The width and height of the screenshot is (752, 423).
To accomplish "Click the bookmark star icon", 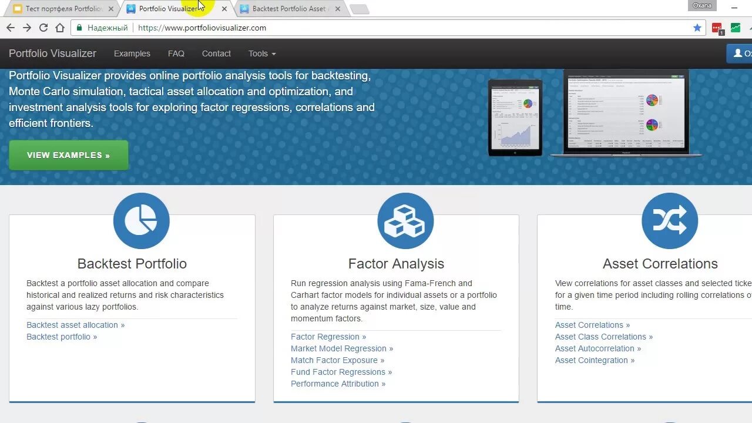I will pyautogui.click(x=697, y=28).
